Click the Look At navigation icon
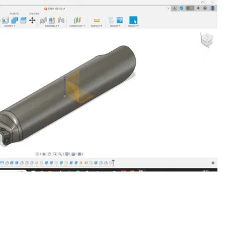The width and height of the screenshot is (230, 230). [44, 154]
